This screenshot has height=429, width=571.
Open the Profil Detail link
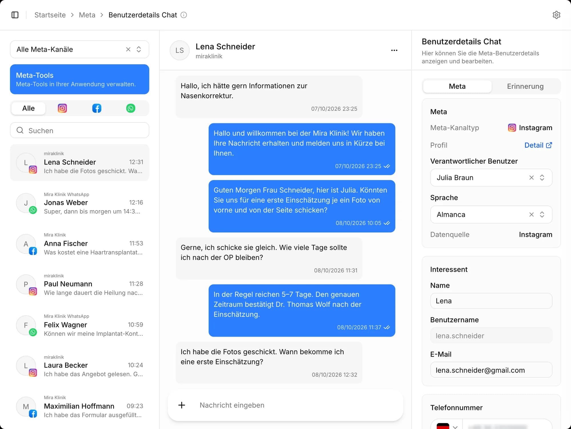[538, 145]
